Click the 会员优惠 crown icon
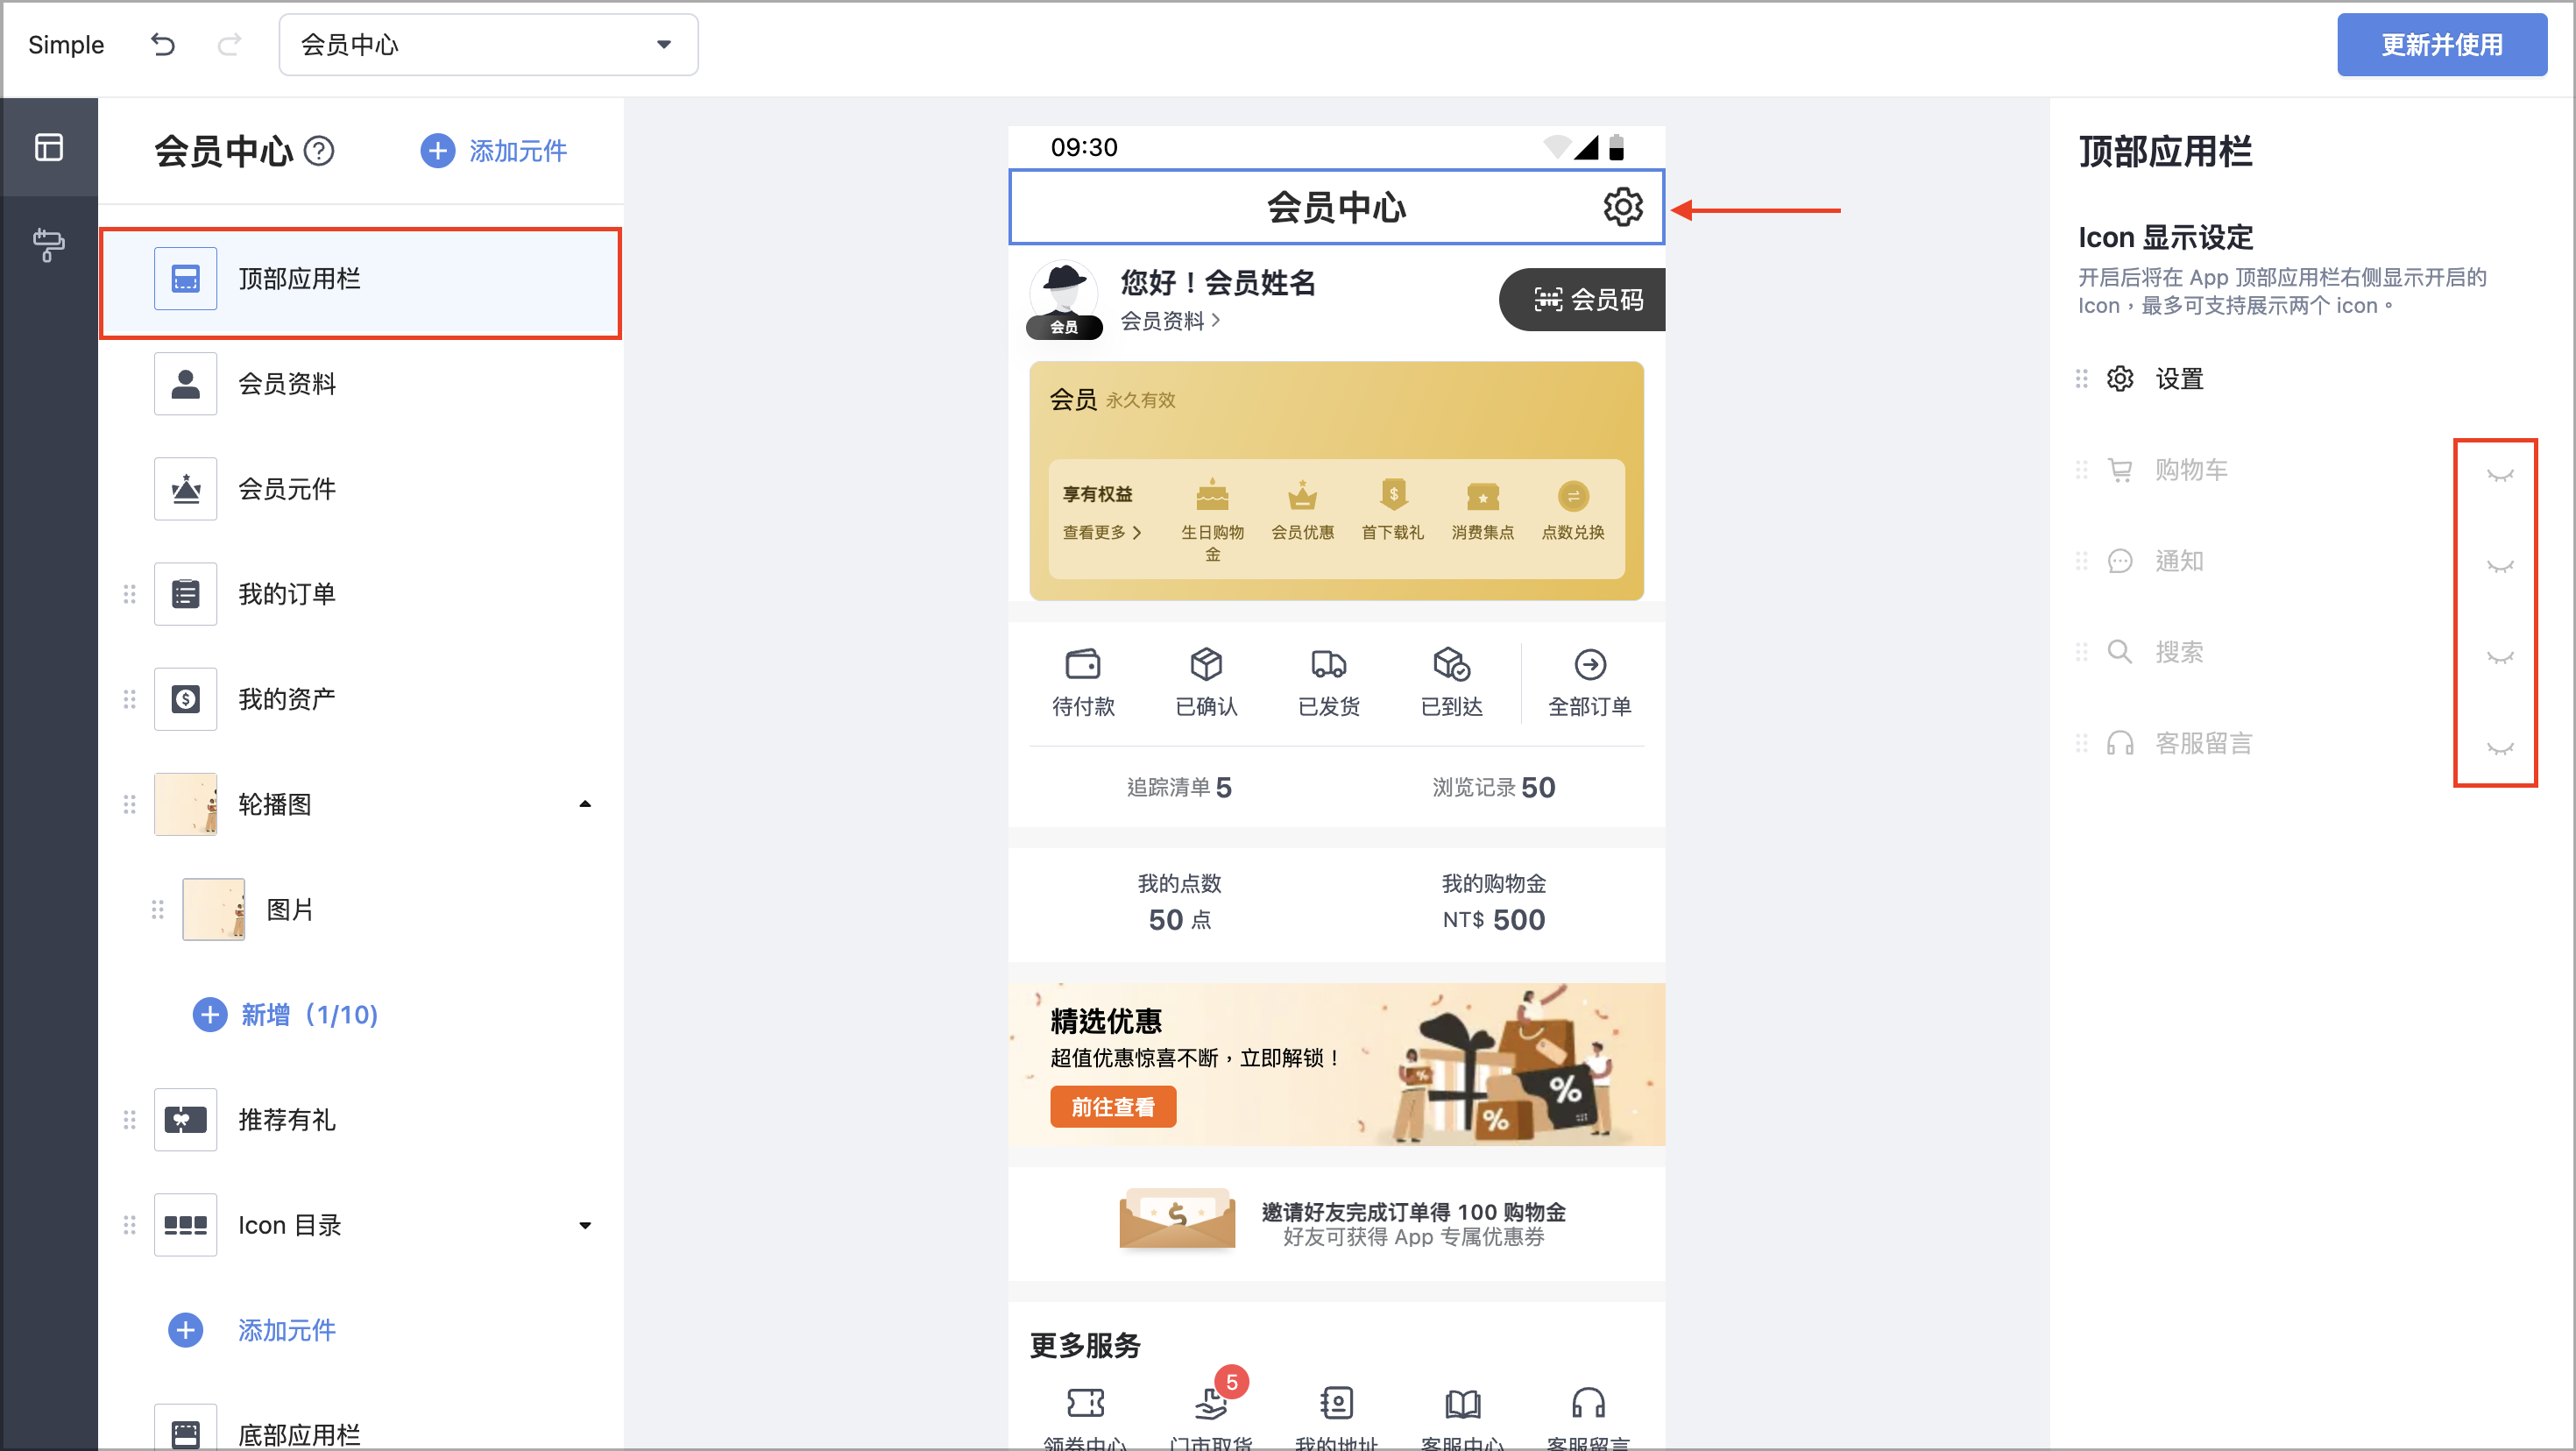 (x=1302, y=496)
